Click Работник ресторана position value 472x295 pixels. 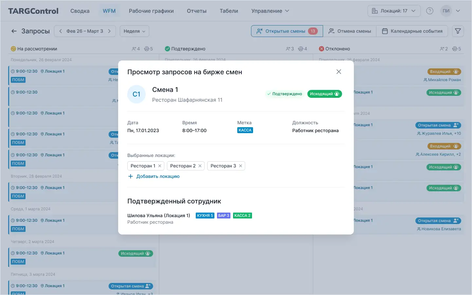tap(316, 130)
